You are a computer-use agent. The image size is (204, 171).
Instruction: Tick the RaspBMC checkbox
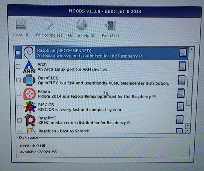20,120
